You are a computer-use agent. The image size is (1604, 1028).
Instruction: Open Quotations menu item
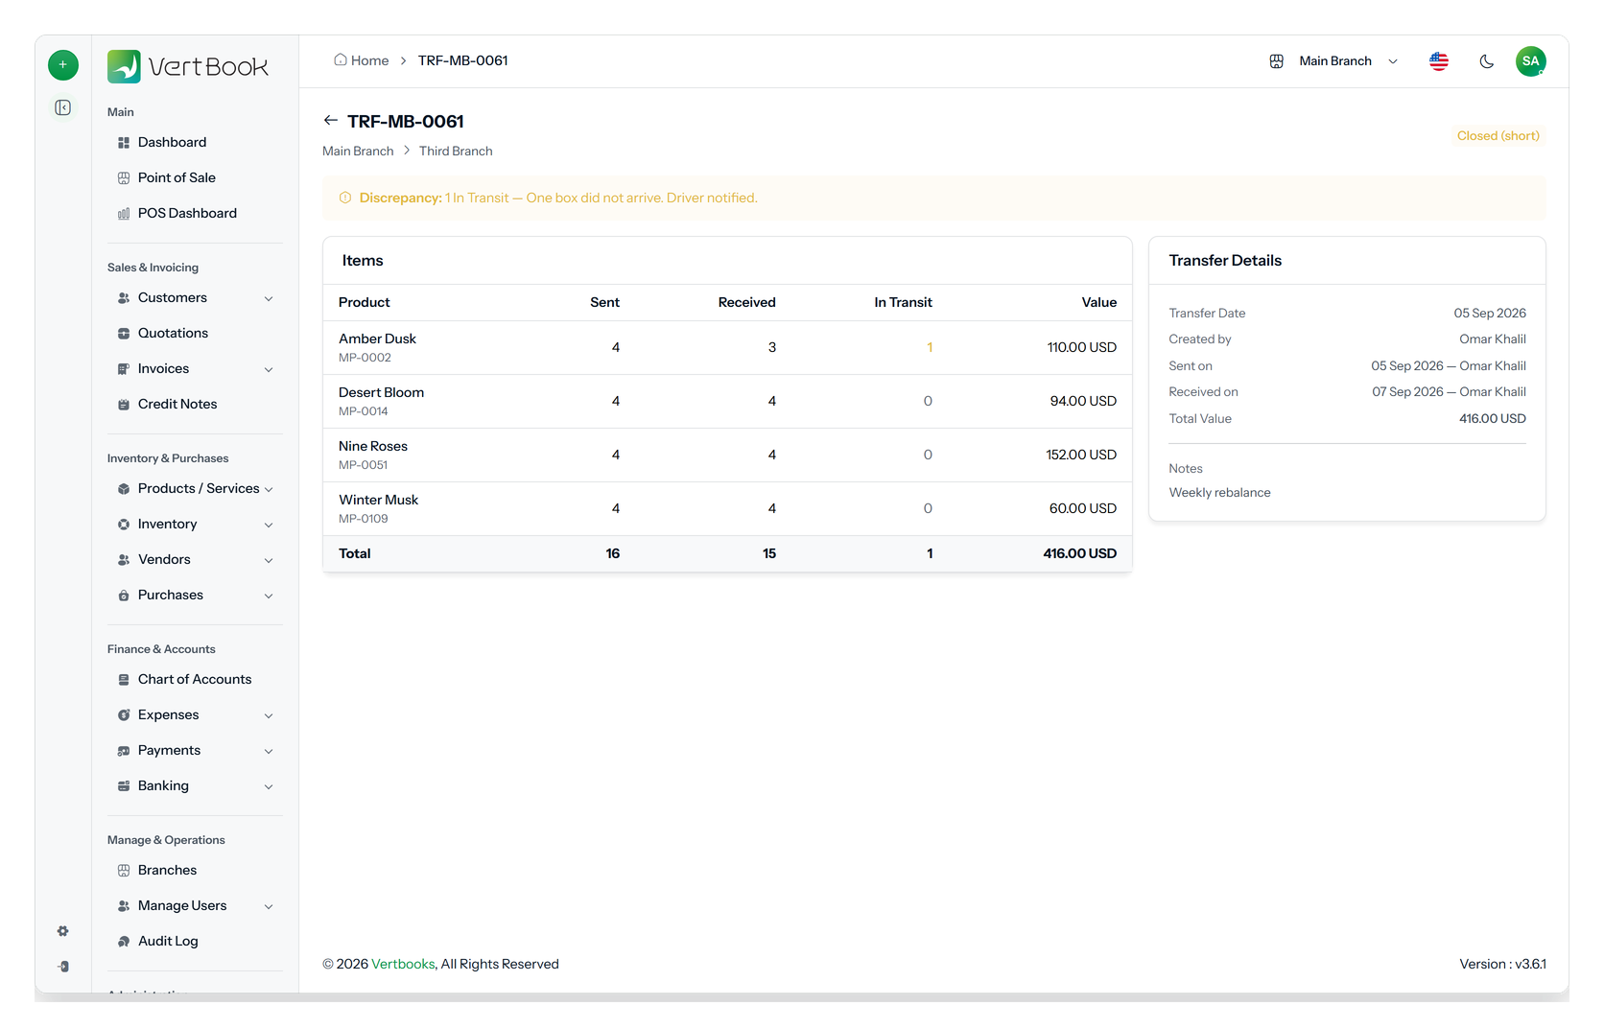(195, 334)
